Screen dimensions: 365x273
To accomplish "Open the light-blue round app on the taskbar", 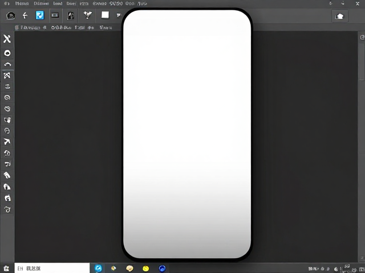I will point(98,268).
